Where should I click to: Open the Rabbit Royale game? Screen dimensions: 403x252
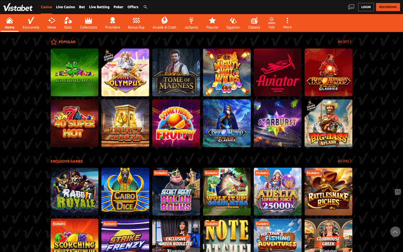(x=74, y=192)
